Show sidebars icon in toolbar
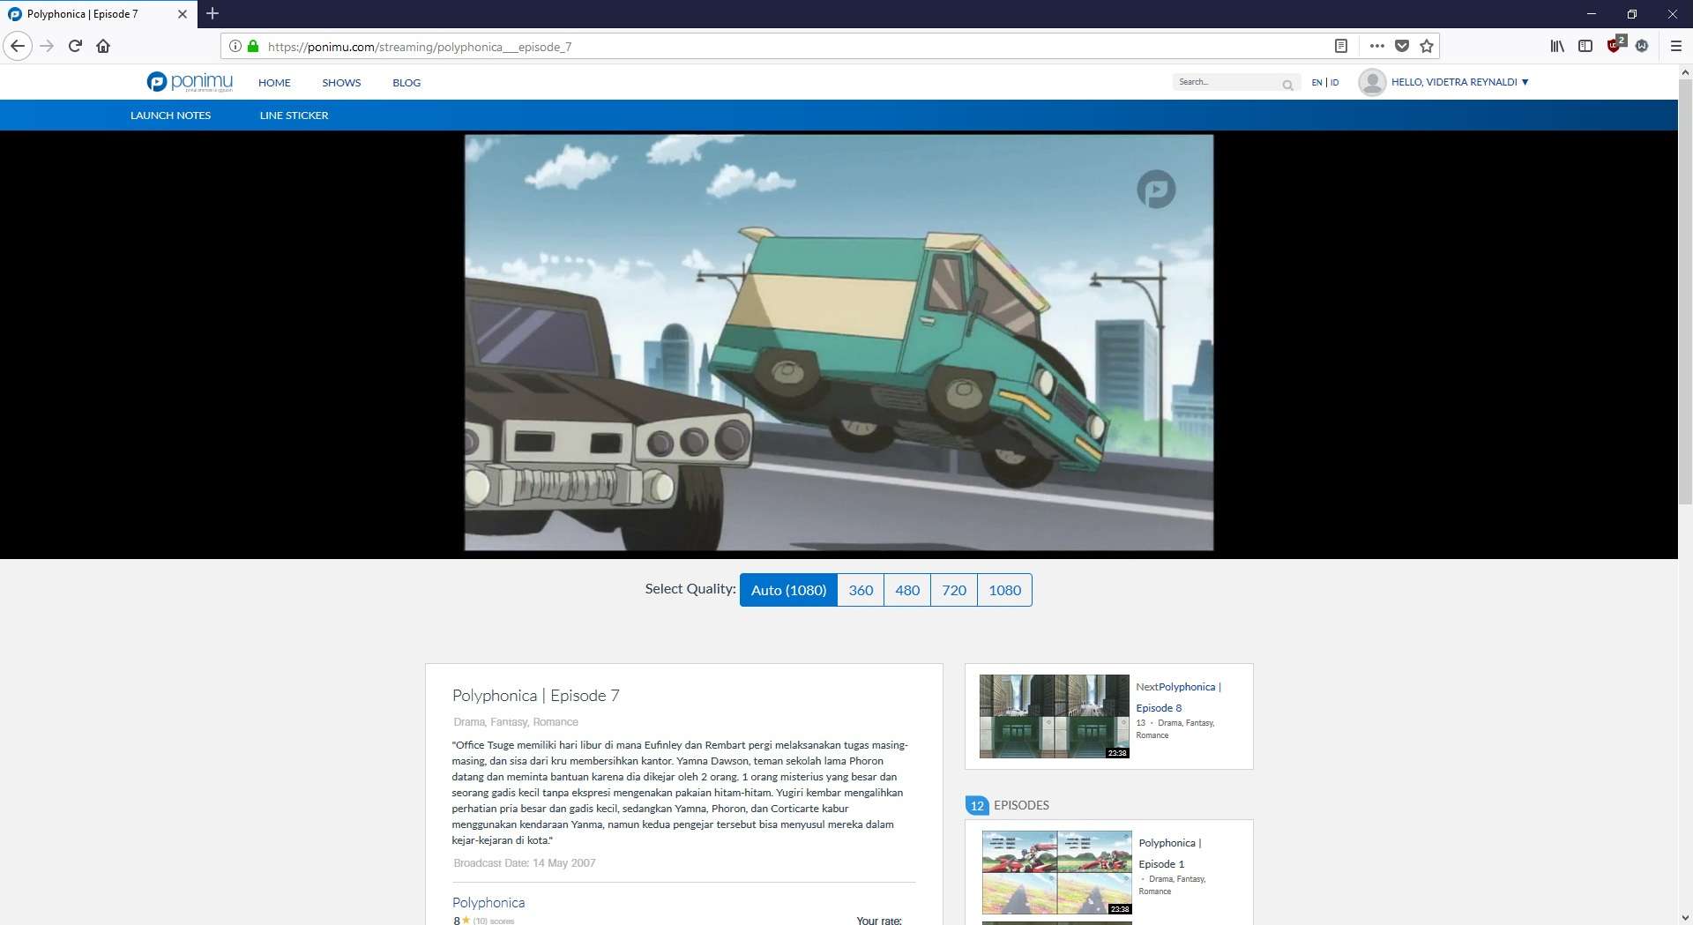Image resolution: width=1693 pixels, height=925 pixels. [1585, 46]
